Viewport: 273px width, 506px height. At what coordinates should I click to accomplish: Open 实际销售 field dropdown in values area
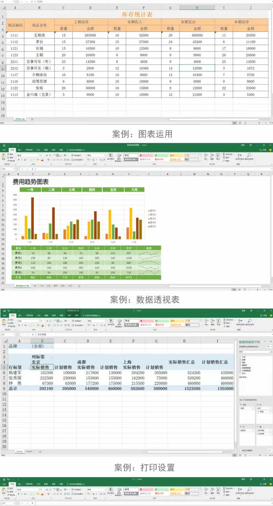[x=270, y=430]
